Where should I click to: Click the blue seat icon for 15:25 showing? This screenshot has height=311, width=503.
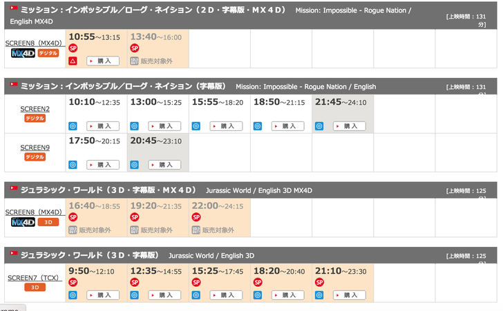coord(196,295)
